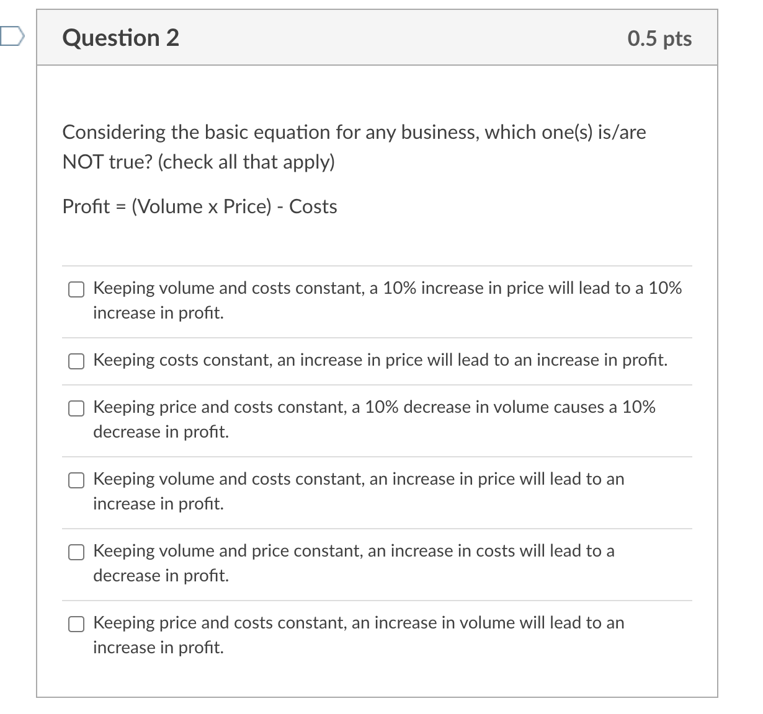Click the question prompt text

[x=354, y=146]
